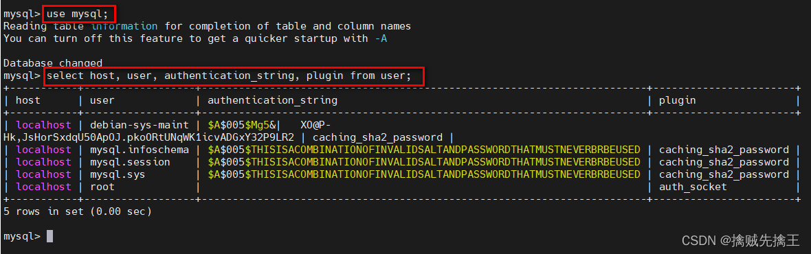Click the 'use mysql;' command text

point(78,14)
